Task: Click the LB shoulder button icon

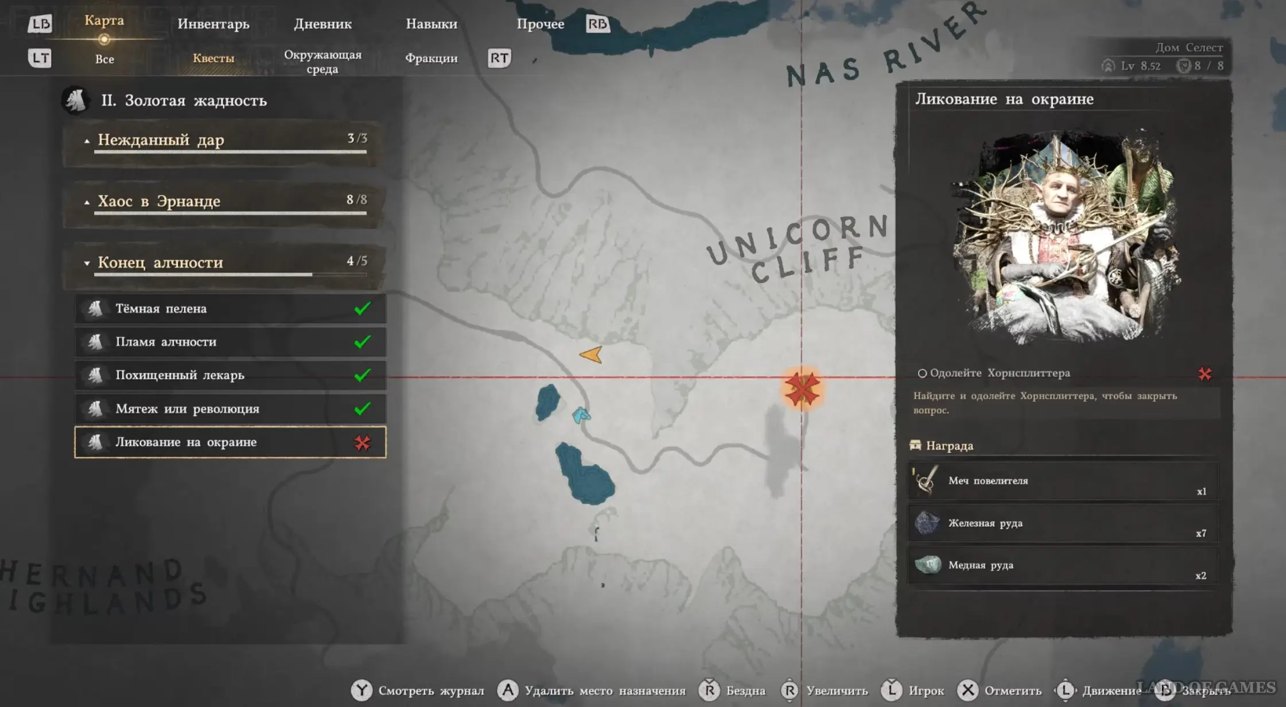Action: pyautogui.click(x=40, y=24)
